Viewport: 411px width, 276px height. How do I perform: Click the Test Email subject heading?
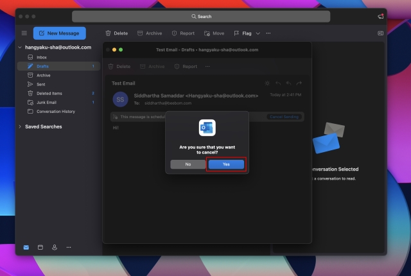coord(123,83)
